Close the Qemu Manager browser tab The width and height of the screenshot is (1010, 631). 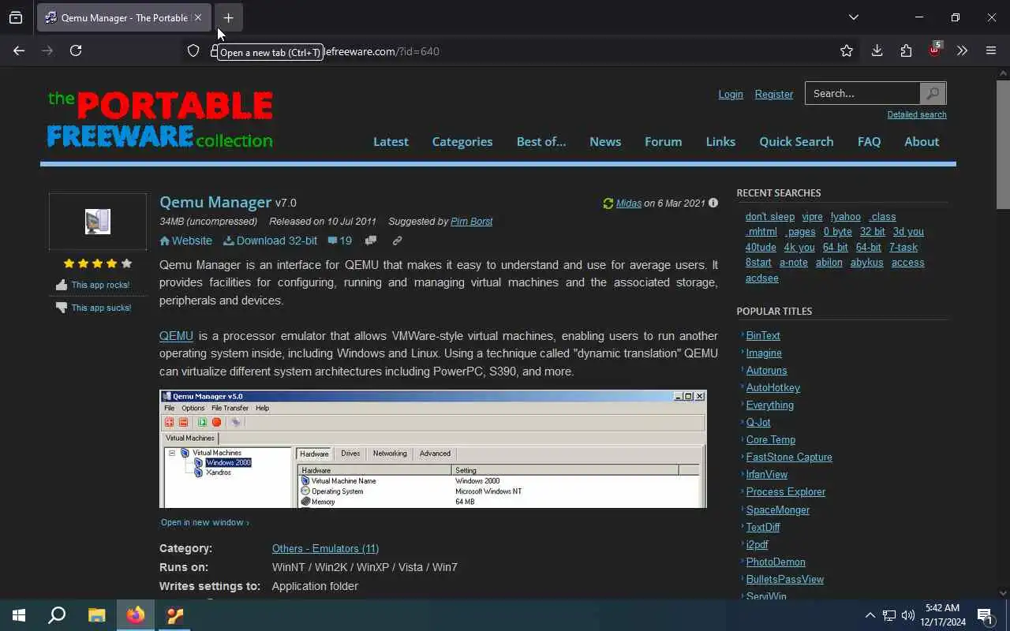click(x=197, y=17)
